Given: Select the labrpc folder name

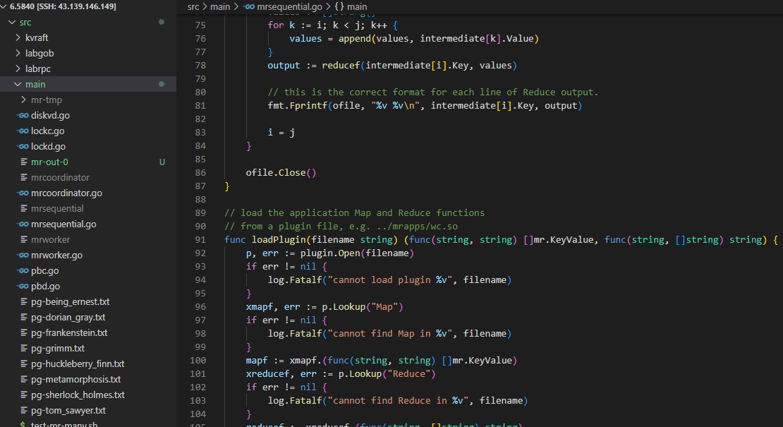Looking at the screenshot, I should pyautogui.click(x=38, y=68).
